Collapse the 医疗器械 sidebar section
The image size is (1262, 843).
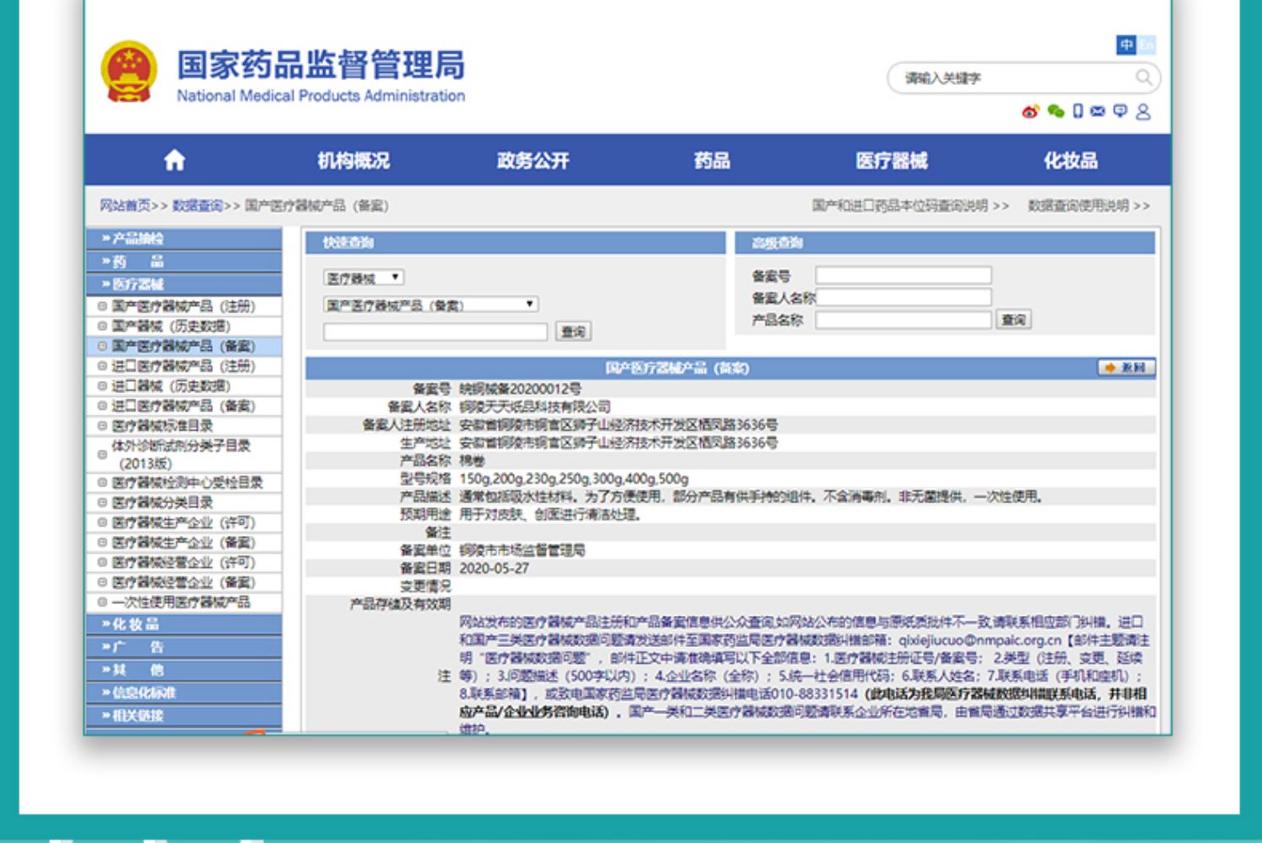[x=184, y=284]
